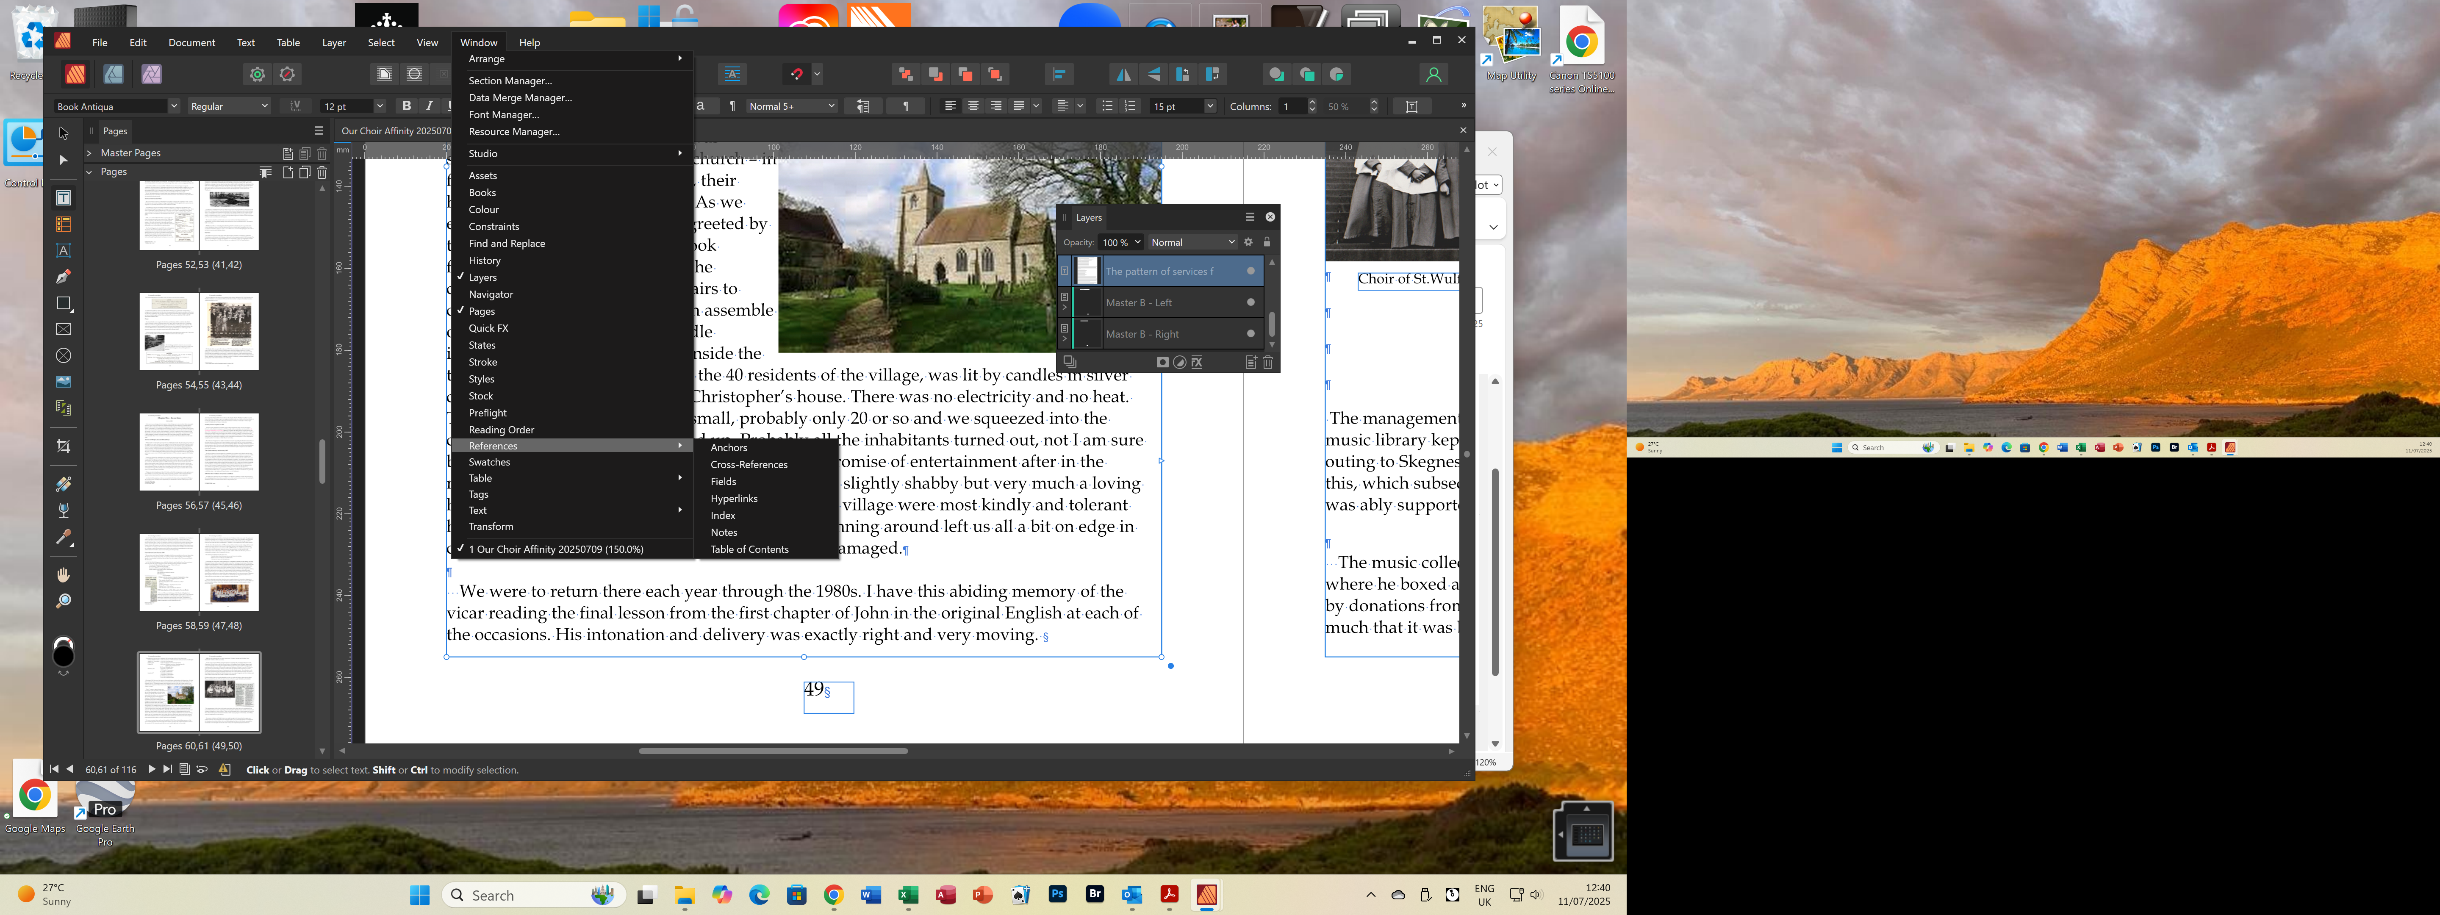The height and width of the screenshot is (915, 2440).
Task: Choose Hyperlinks from References submenu
Action: pyautogui.click(x=734, y=498)
